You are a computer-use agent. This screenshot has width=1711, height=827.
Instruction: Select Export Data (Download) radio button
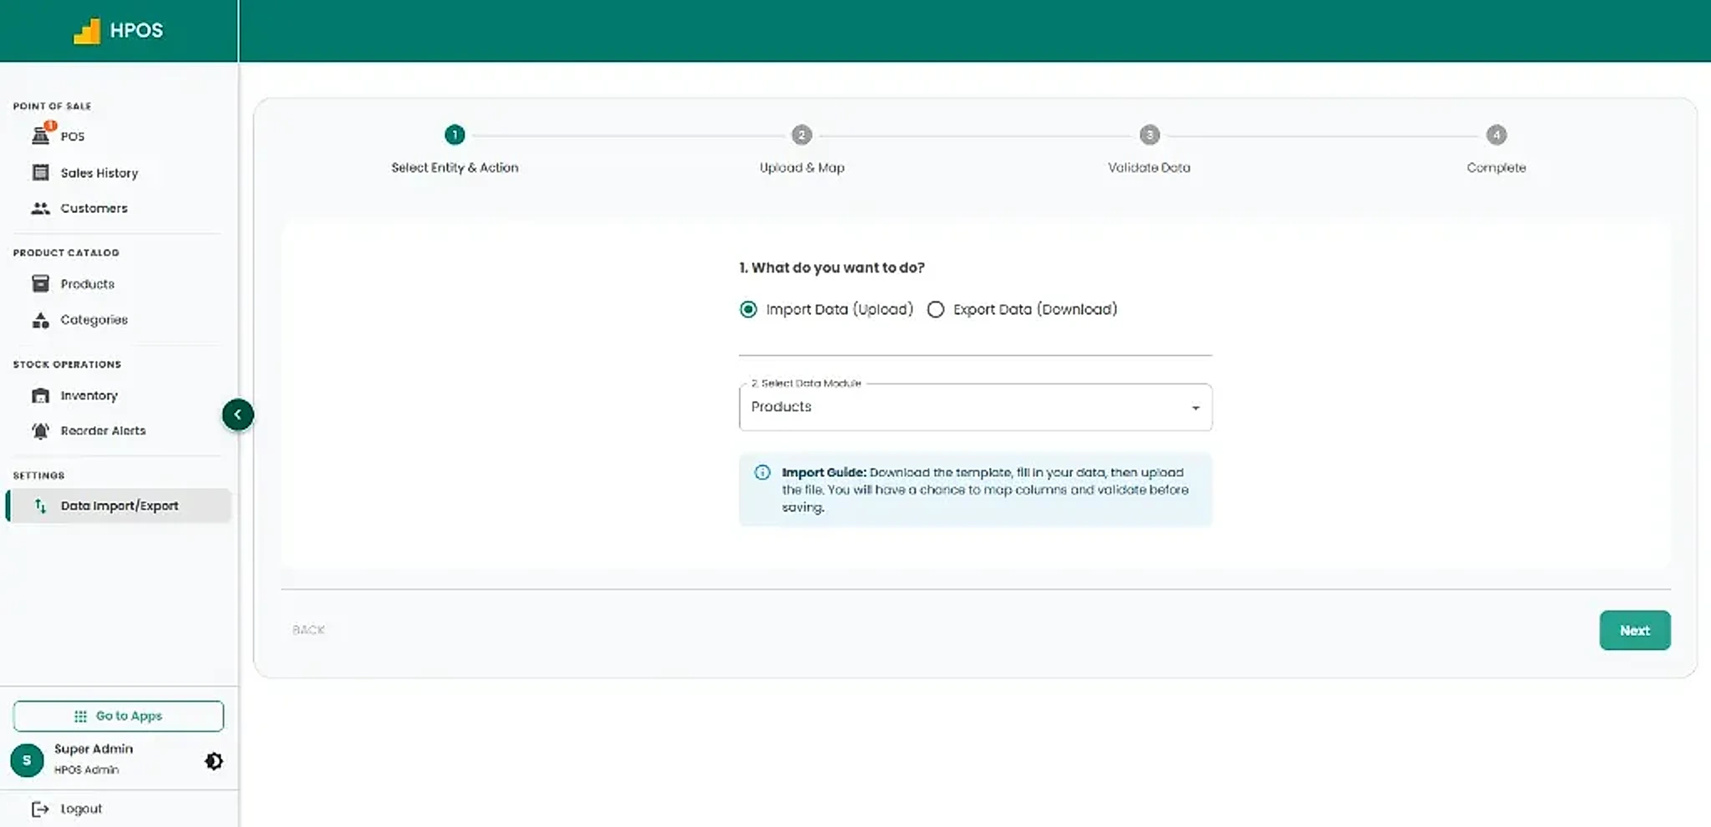(936, 309)
